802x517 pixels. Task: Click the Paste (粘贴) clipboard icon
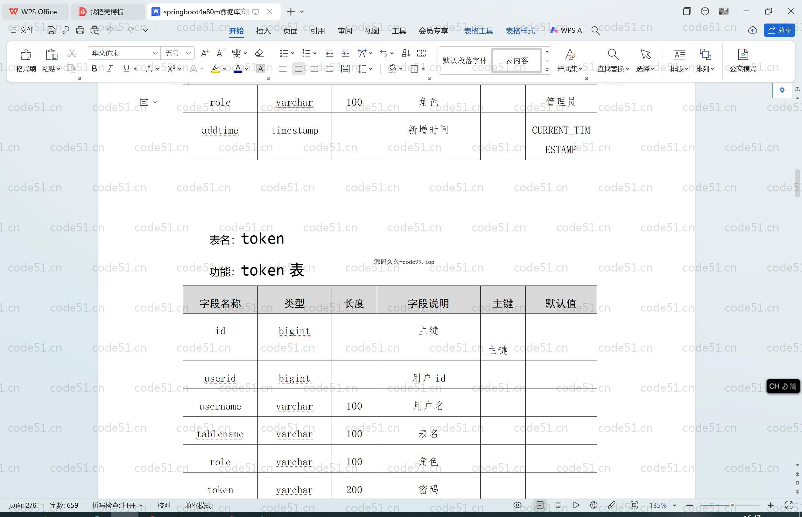coord(51,54)
